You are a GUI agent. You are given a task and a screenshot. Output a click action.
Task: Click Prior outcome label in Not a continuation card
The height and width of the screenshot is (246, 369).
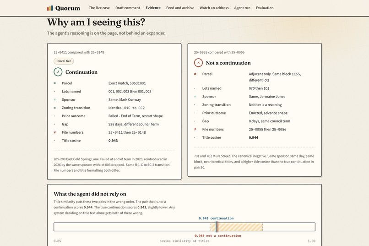point(214,113)
